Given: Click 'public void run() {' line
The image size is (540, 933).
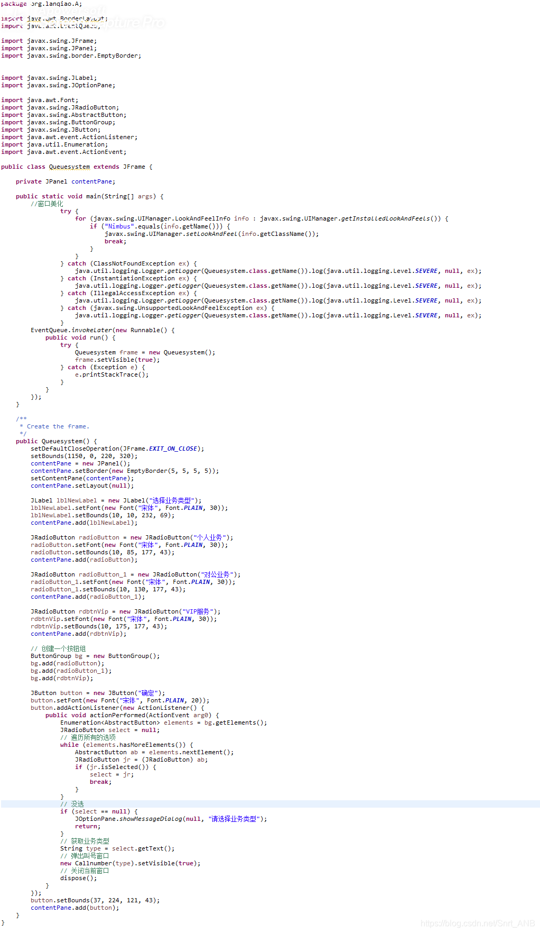Looking at the screenshot, I should tap(80, 337).
